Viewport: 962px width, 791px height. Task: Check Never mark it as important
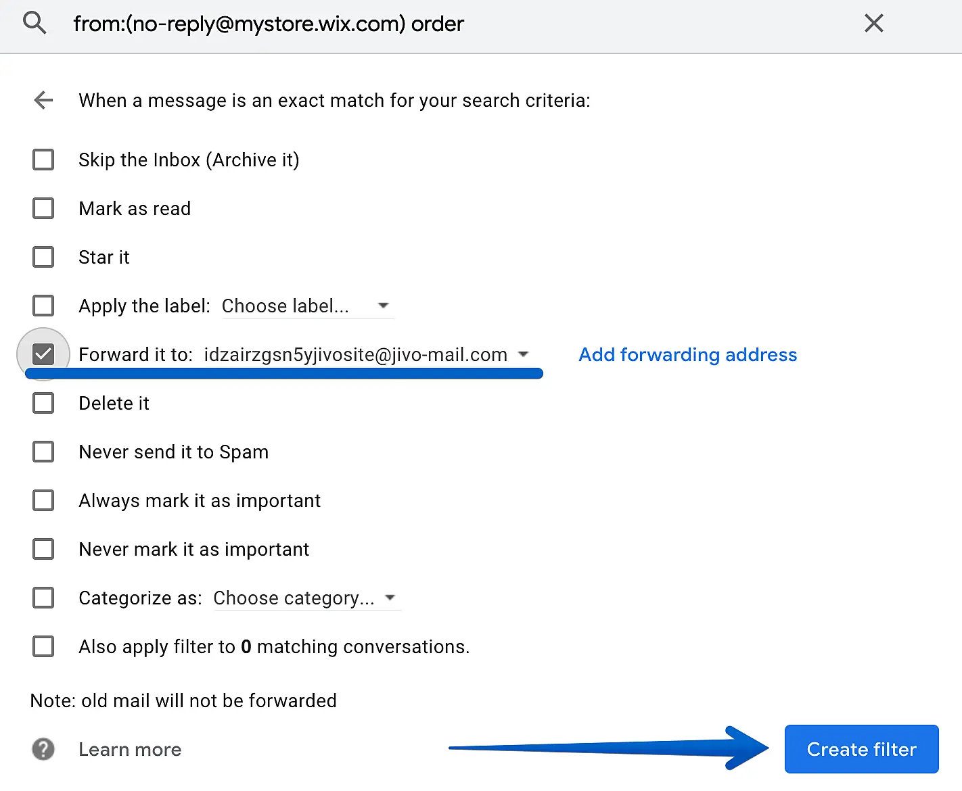(43, 549)
